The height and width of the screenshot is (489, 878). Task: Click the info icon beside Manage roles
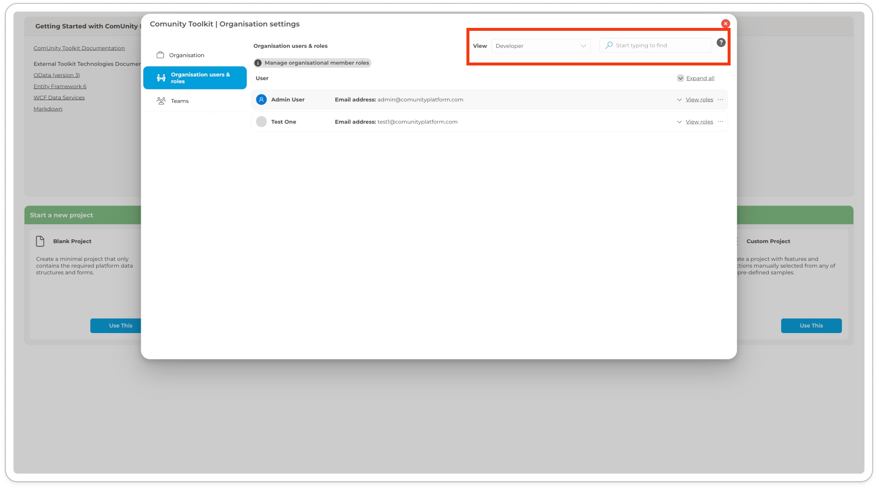click(x=258, y=63)
